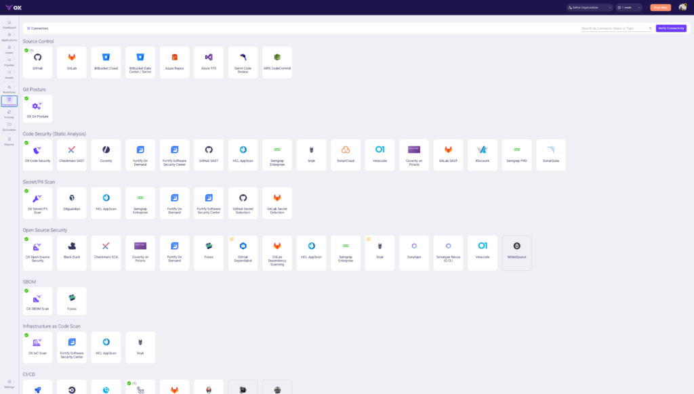Screen dimensions: 694x394
Task: Open the Azure TFS connector
Action: click(209, 62)
